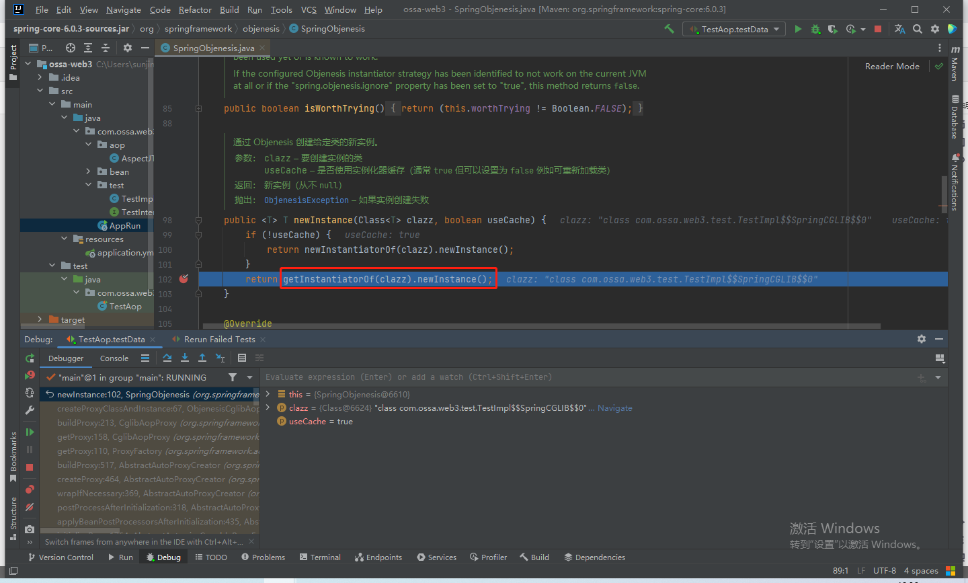The height and width of the screenshot is (583, 968).
Task: Expand the 'this' variable node
Action: (x=268, y=394)
